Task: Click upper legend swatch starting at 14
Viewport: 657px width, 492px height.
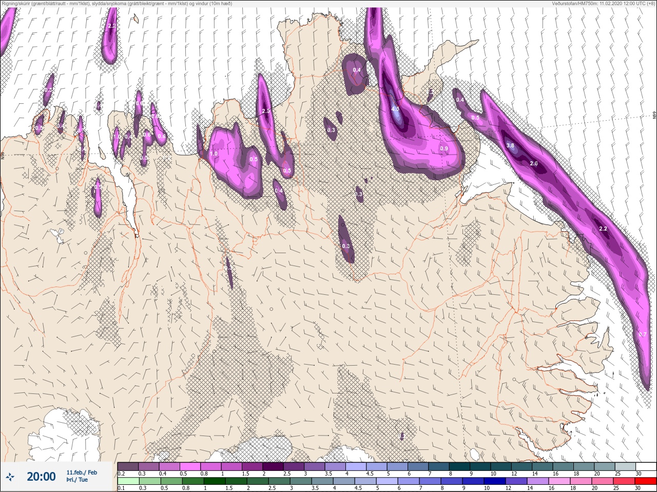Action: [543, 467]
